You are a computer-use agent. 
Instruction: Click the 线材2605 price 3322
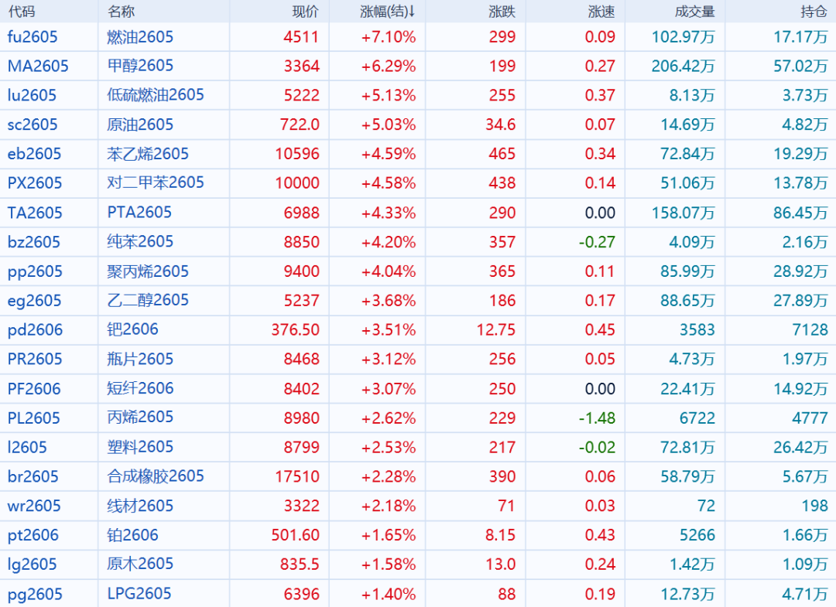tap(302, 506)
